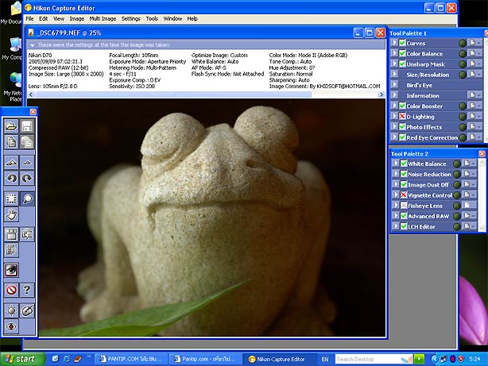Open the Tools menu
488x366 pixels.
pos(152,19)
